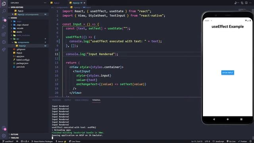Click the split editor icon
Screen dimensions: 254x143
point(246,3)
